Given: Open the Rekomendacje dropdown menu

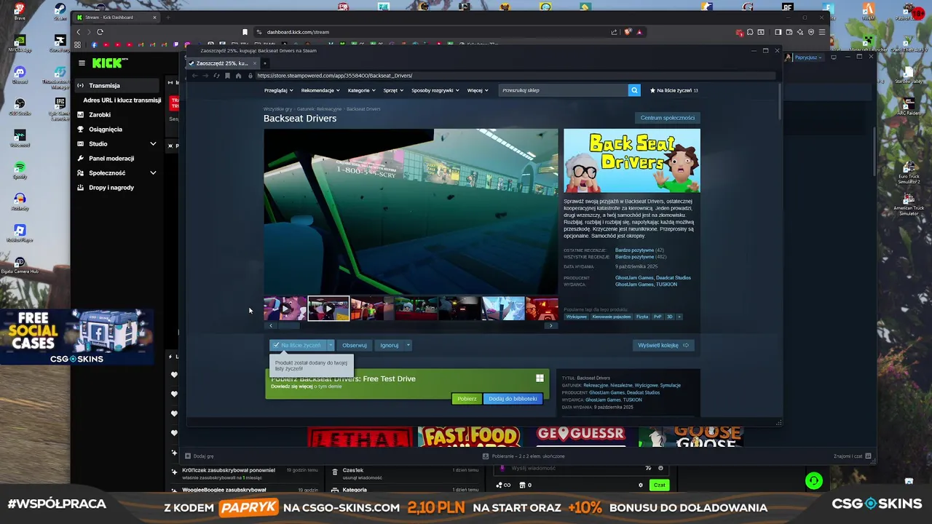Looking at the screenshot, I should coord(320,90).
